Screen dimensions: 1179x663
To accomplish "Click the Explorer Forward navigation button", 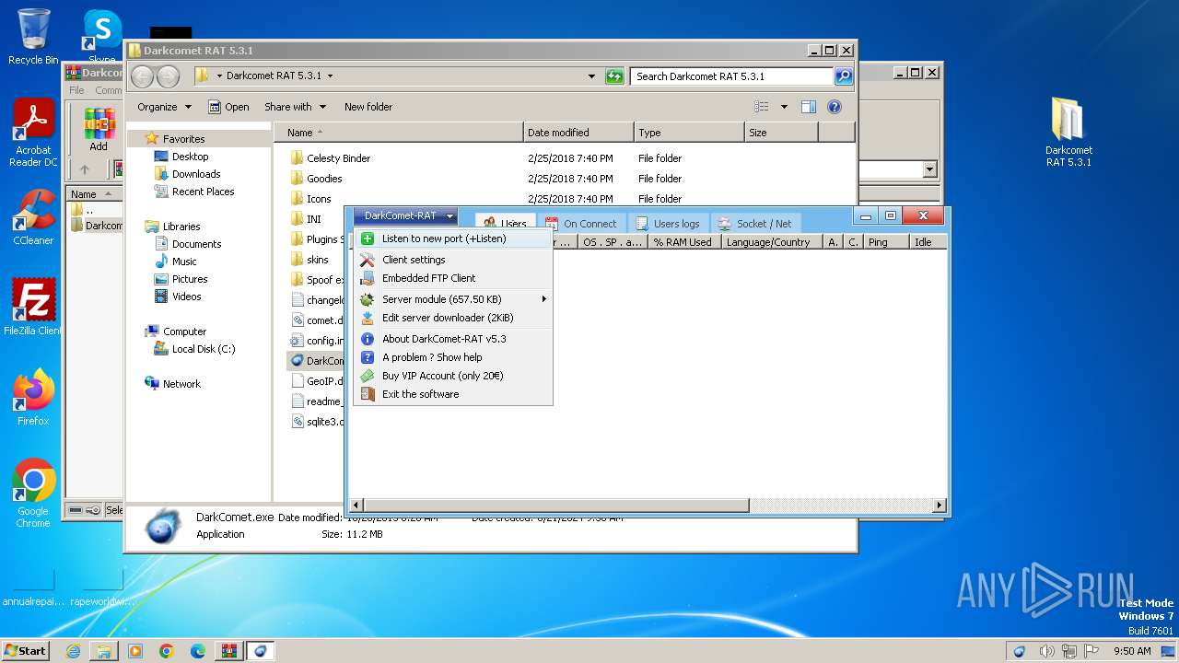I will coord(168,76).
